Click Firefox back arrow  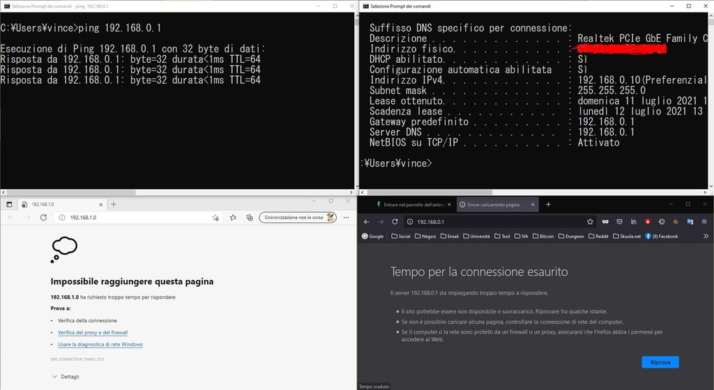pos(366,222)
